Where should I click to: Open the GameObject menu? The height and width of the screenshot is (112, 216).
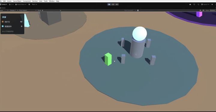17,1
